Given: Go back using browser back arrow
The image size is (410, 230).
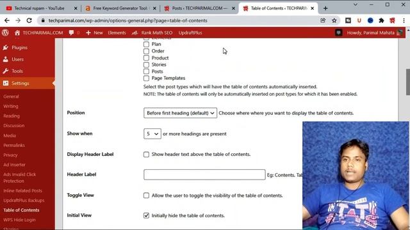Looking at the screenshot, I should [7, 20].
